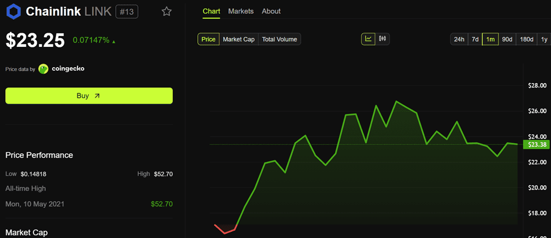Switch to candlestick chart view icon
The image size is (551, 238).
tap(383, 39)
